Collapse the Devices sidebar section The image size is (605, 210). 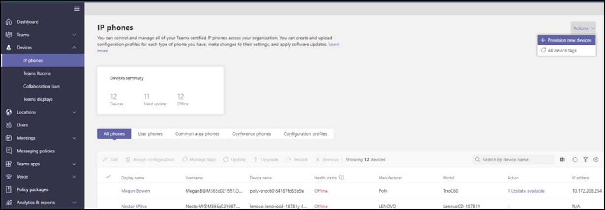[74, 48]
